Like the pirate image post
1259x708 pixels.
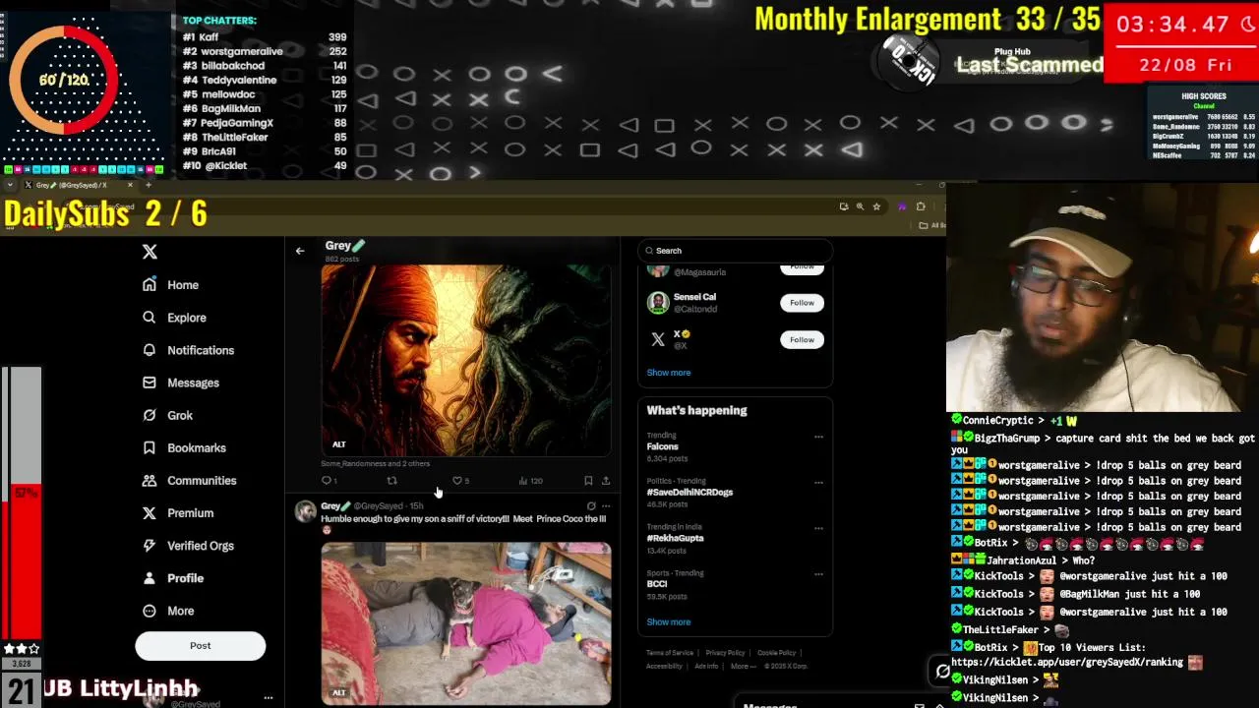click(x=457, y=481)
